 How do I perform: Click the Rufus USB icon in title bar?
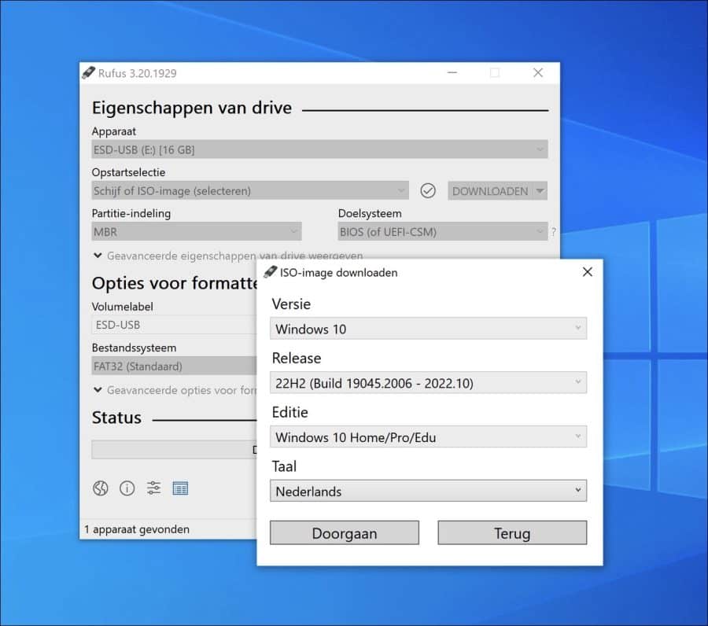coord(88,72)
